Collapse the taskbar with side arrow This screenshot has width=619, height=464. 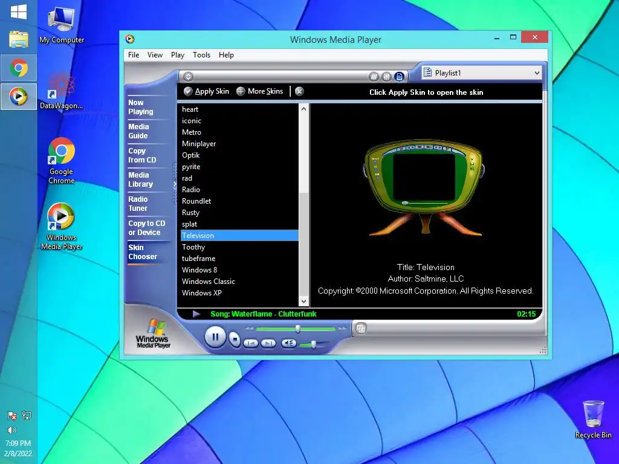point(175,184)
